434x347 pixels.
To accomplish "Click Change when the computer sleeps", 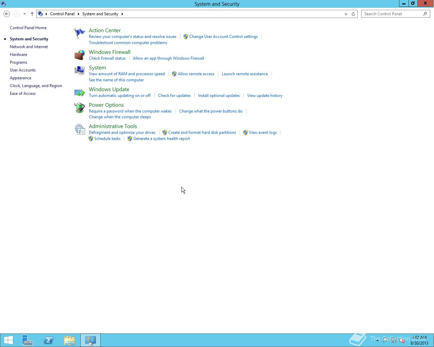I will tap(120, 117).
